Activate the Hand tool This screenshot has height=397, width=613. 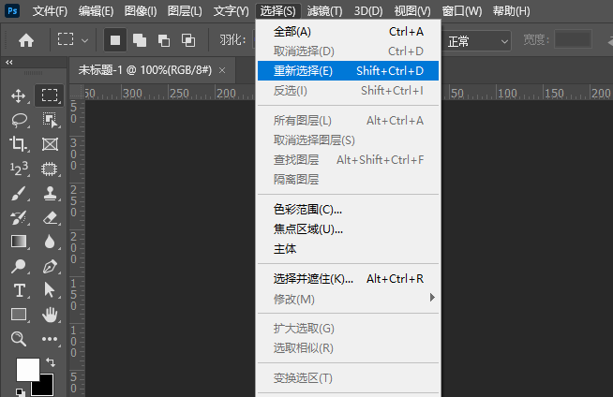(50, 314)
